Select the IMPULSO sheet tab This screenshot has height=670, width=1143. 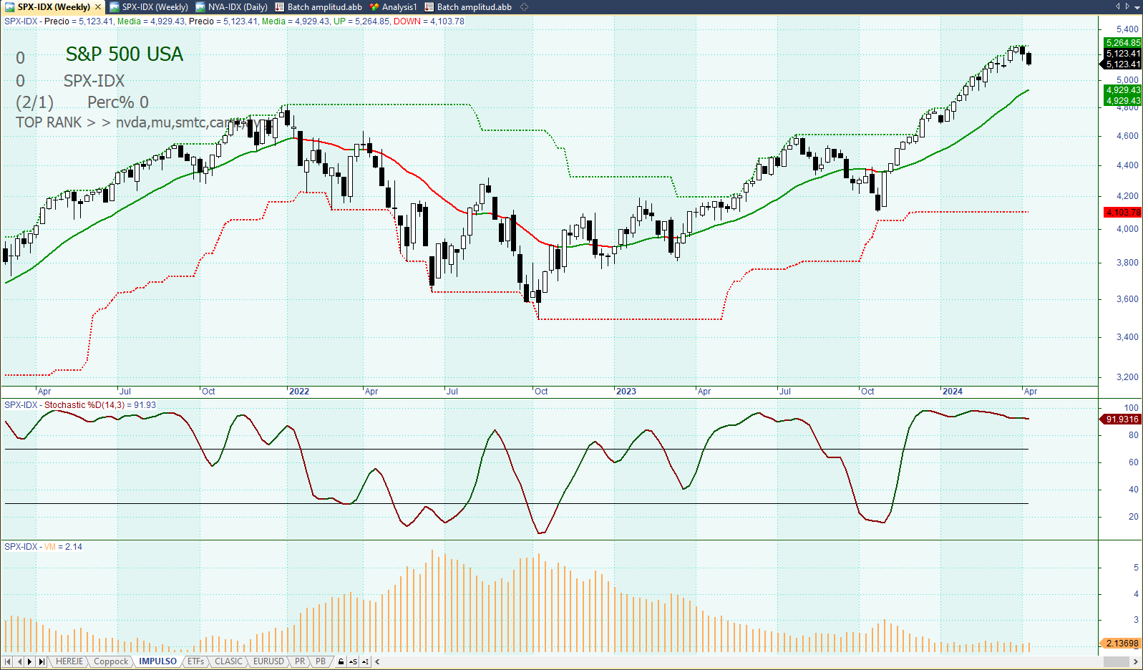click(x=157, y=662)
